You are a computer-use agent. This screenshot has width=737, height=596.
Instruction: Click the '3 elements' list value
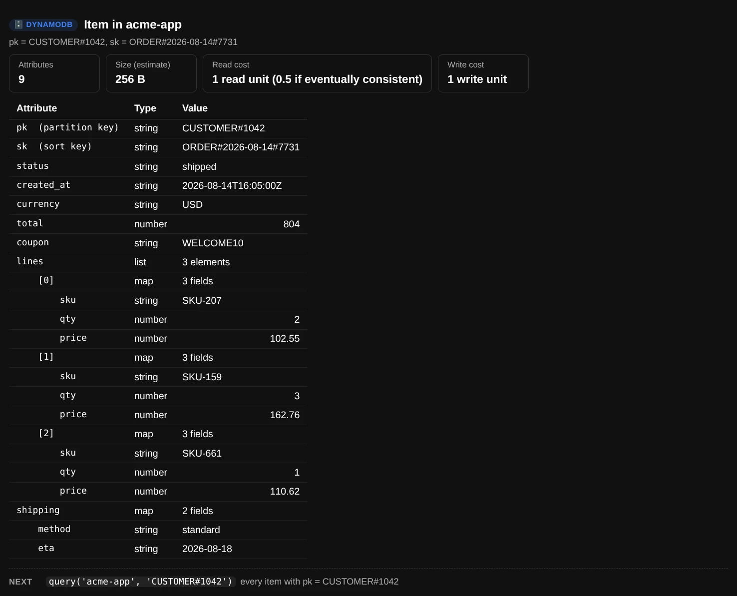tap(206, 262)
